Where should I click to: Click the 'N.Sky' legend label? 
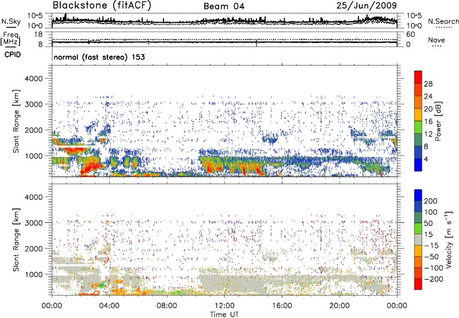(11, 21)
